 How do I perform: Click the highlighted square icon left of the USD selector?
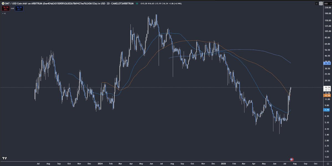pos(321,4)
